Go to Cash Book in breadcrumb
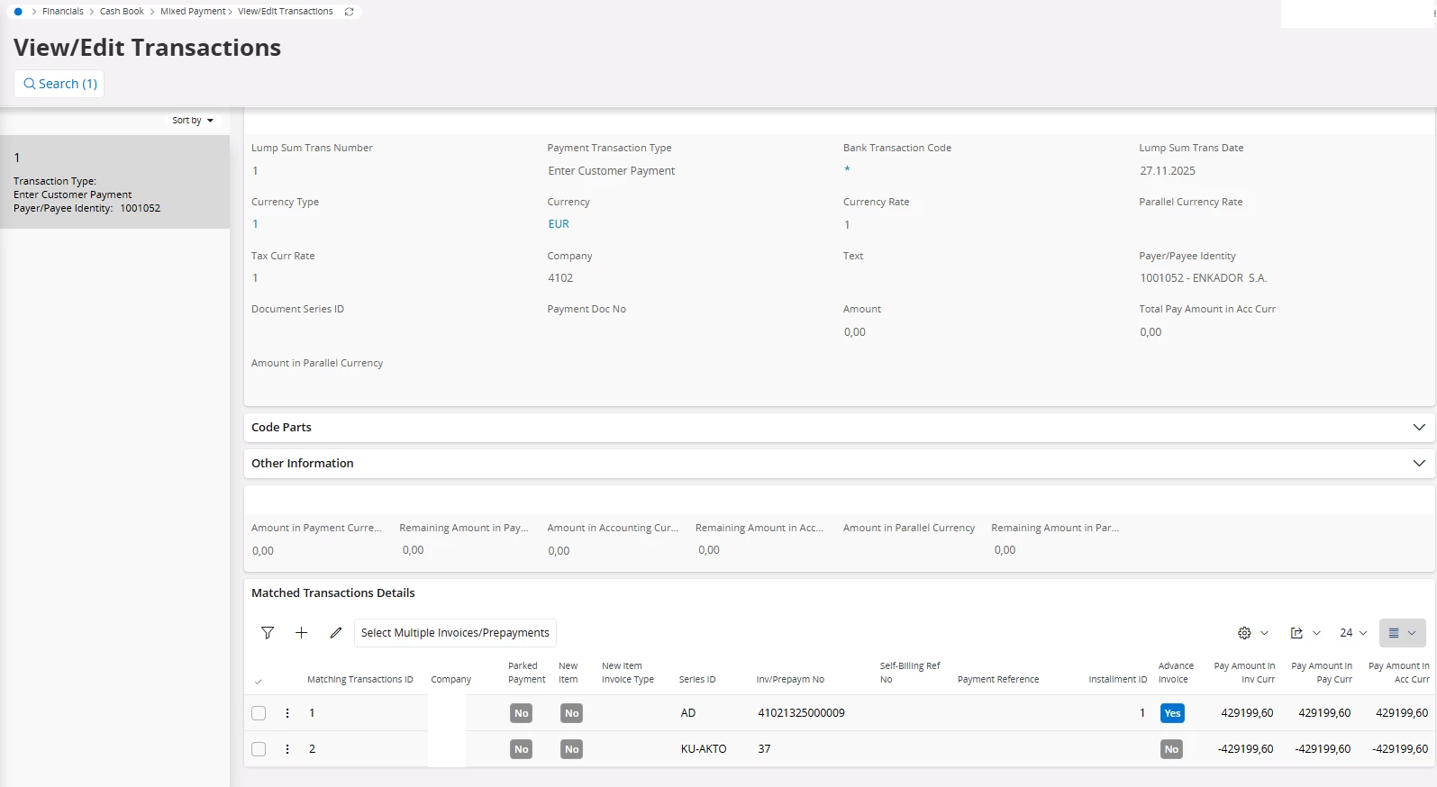Screen dimensions: 1437x787 [122, 12]
